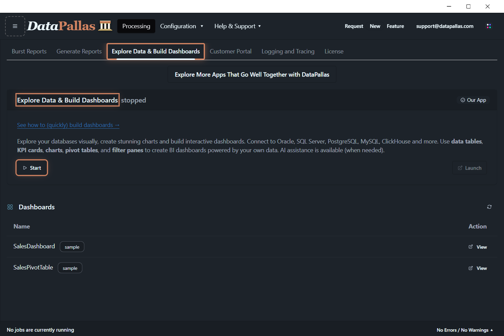Open the hamburger sidebar menu
Screen dimensions: 504x336
15,26
